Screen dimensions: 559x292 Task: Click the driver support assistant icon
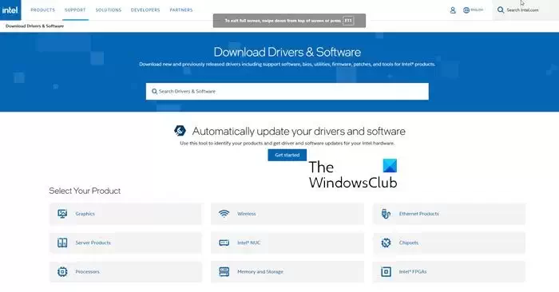tap(180, 131)
